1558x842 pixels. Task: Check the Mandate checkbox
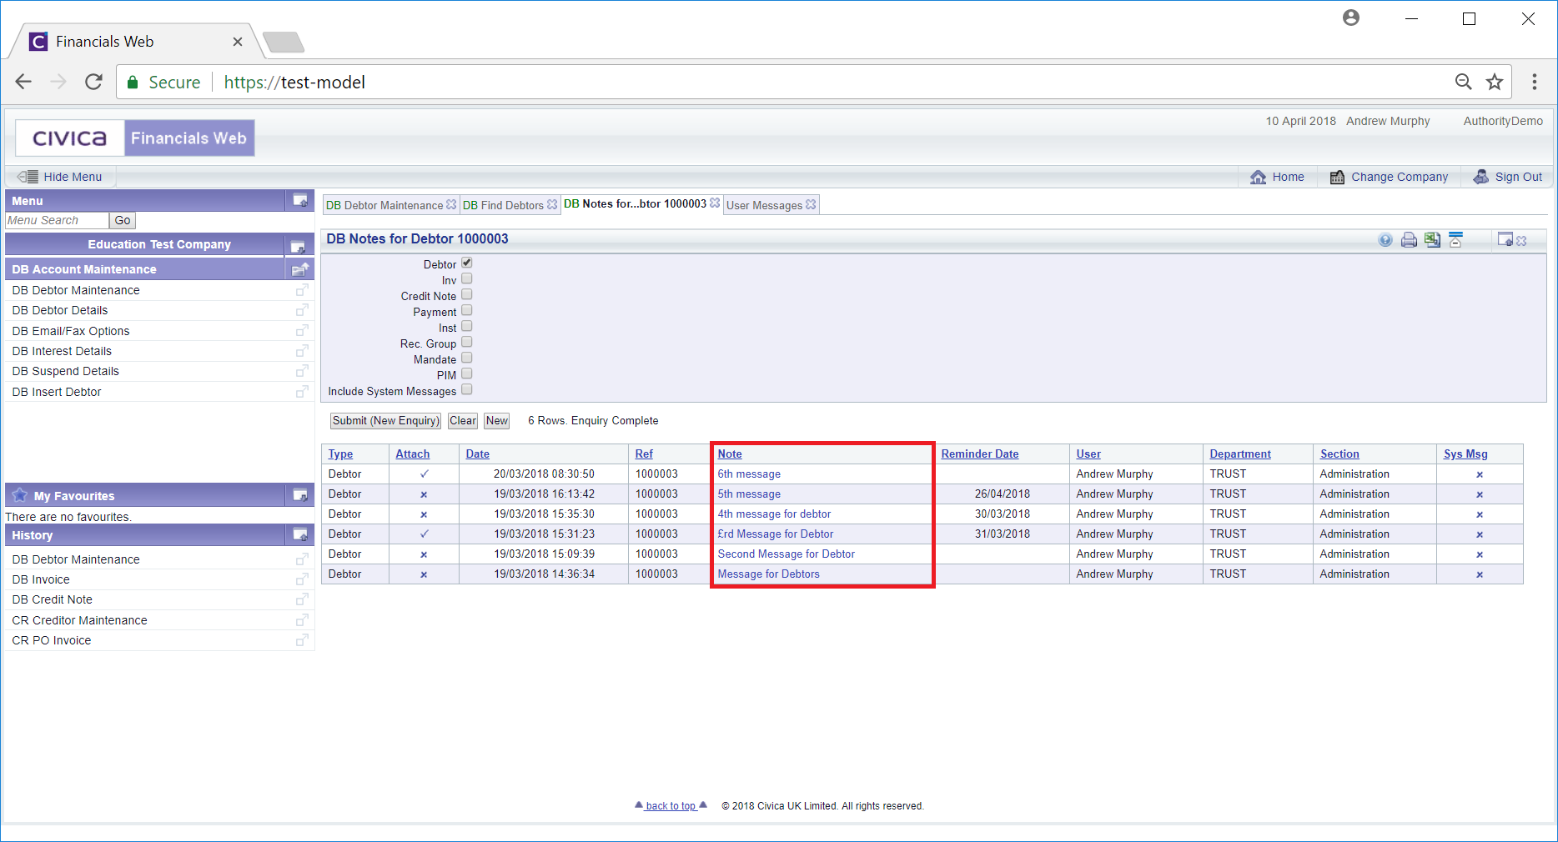tap(467, 358)
